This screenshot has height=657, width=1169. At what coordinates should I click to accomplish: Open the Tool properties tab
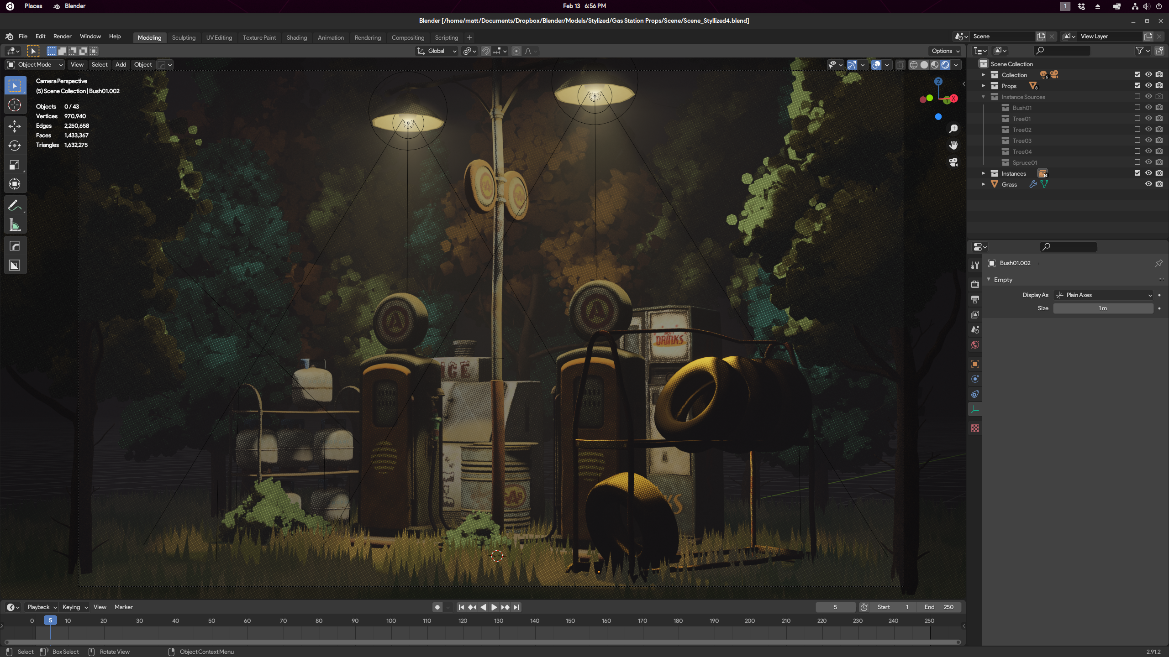pos(975,266)
